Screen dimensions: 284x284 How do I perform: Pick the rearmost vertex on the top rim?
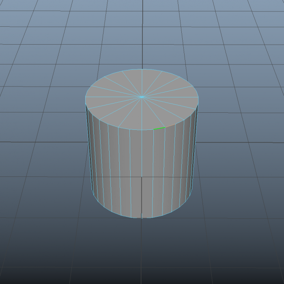142,69
